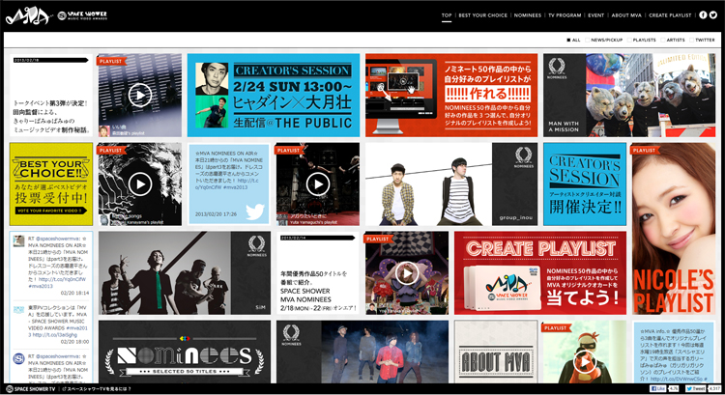Click the MVA logo in the header
The image size is (725, 395).
pyautogui.click(x=28, y=16)
